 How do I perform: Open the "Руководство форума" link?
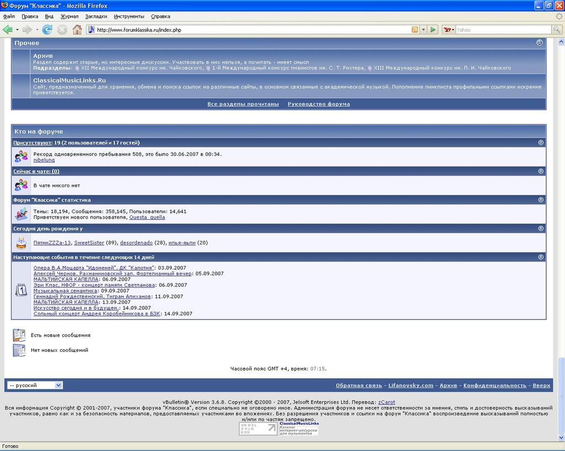pyautogui.click(x=318, y=104)
